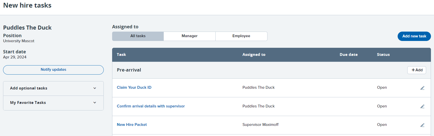Edit the New Hire Packet task
This screenshot has height=136, width=434.
tap(422, 125)
